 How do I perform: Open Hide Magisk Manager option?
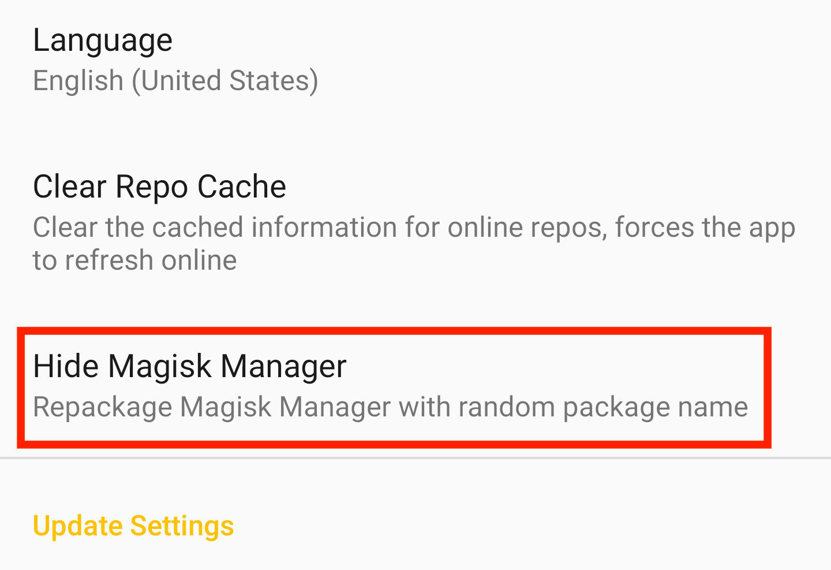click(x=189, y=366)
